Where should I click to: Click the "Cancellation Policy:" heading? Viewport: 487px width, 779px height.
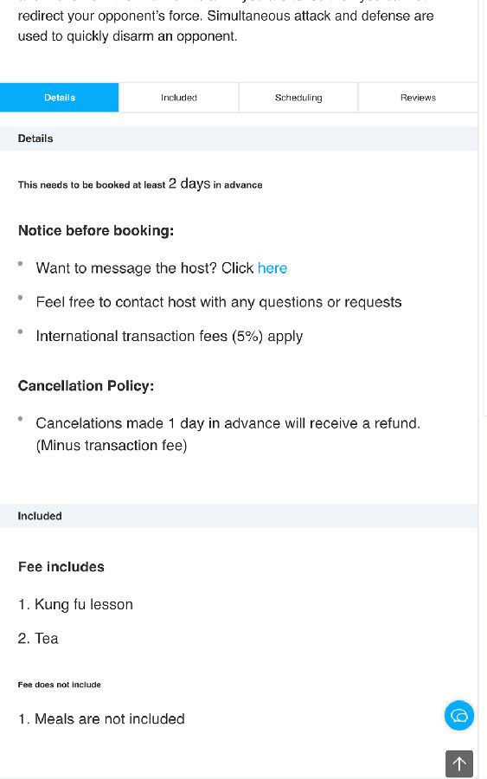pos(86,385)
